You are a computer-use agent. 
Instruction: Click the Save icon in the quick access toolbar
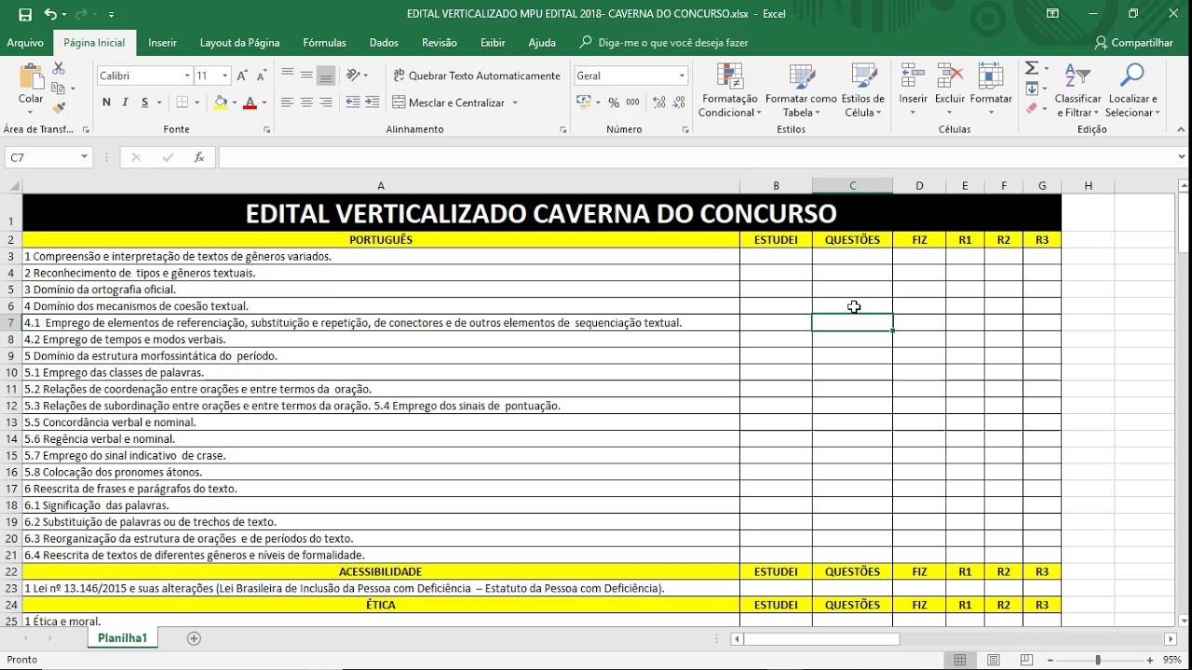tap(25, 14)
